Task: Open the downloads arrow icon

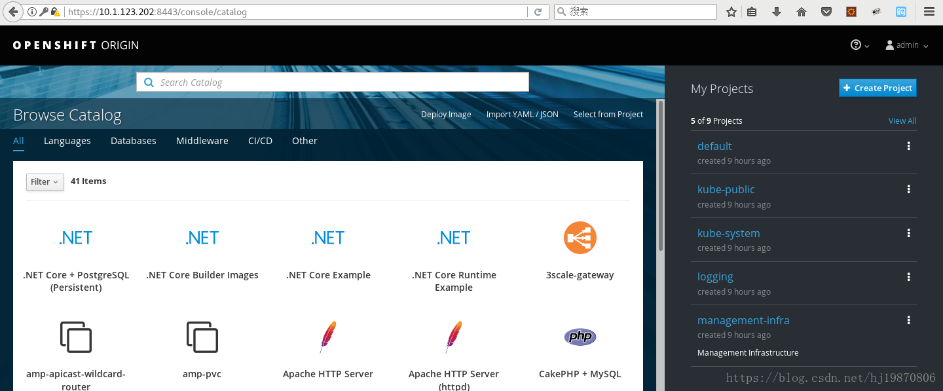Action: [x=777, y=12]
